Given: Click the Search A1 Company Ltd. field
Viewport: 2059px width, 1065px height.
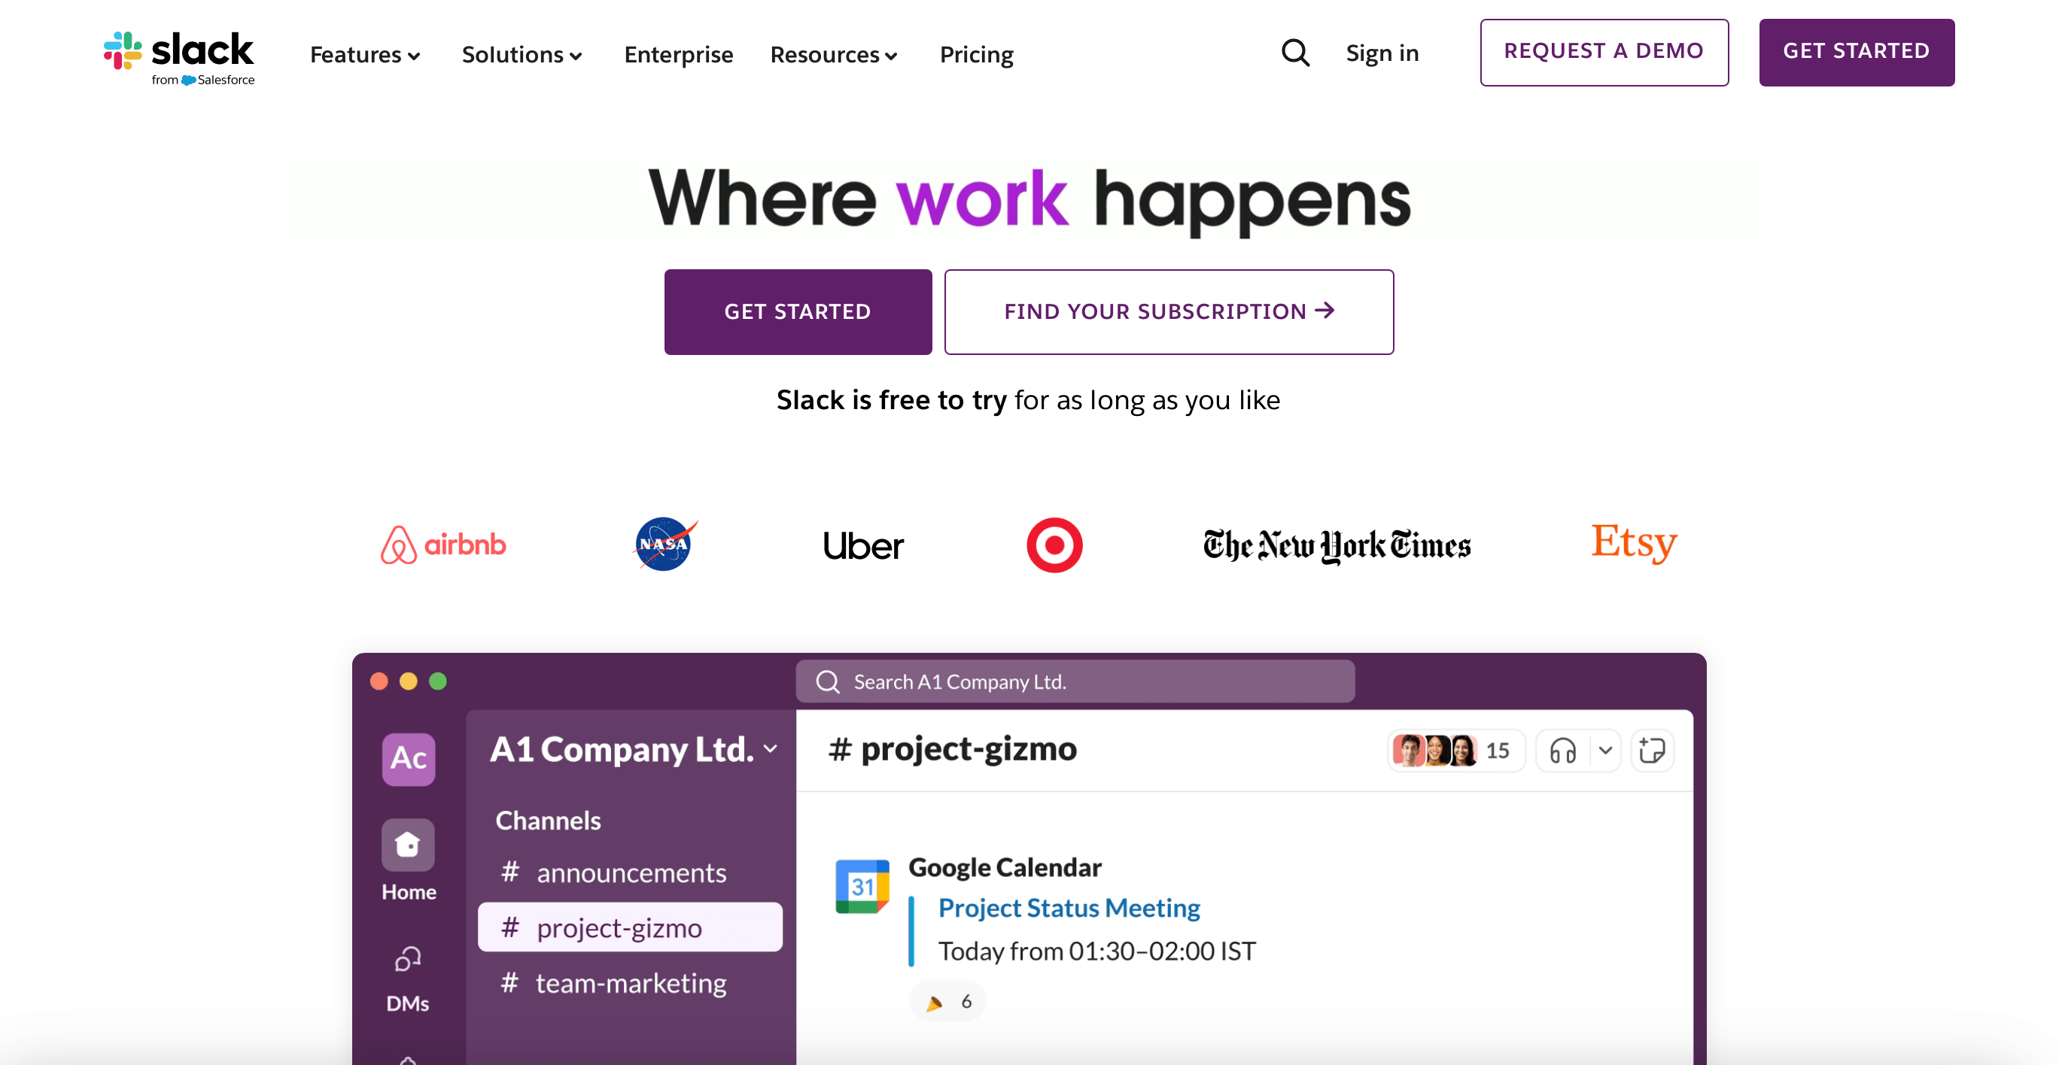Looking at the screenshot, I should [1075, 681].
